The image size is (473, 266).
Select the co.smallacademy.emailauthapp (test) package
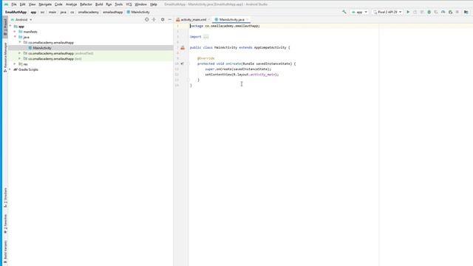click(91, 59)
